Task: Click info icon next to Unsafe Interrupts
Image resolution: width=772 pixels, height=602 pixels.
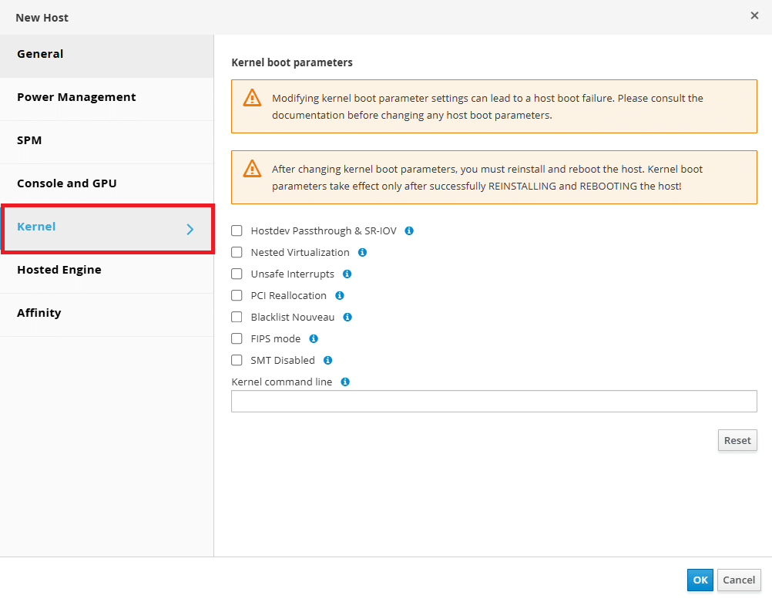Action: 347,274
